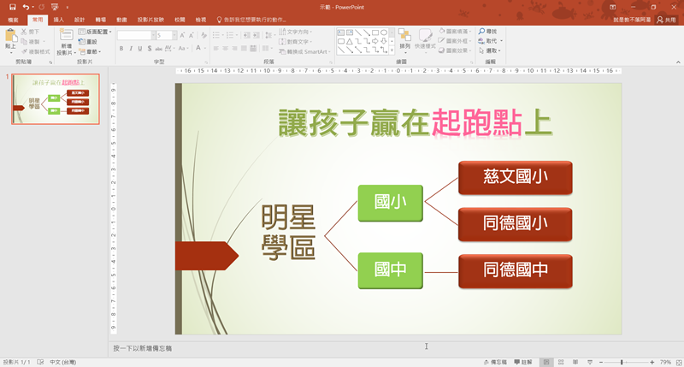Switch to Reading view icon

point(575,362)
